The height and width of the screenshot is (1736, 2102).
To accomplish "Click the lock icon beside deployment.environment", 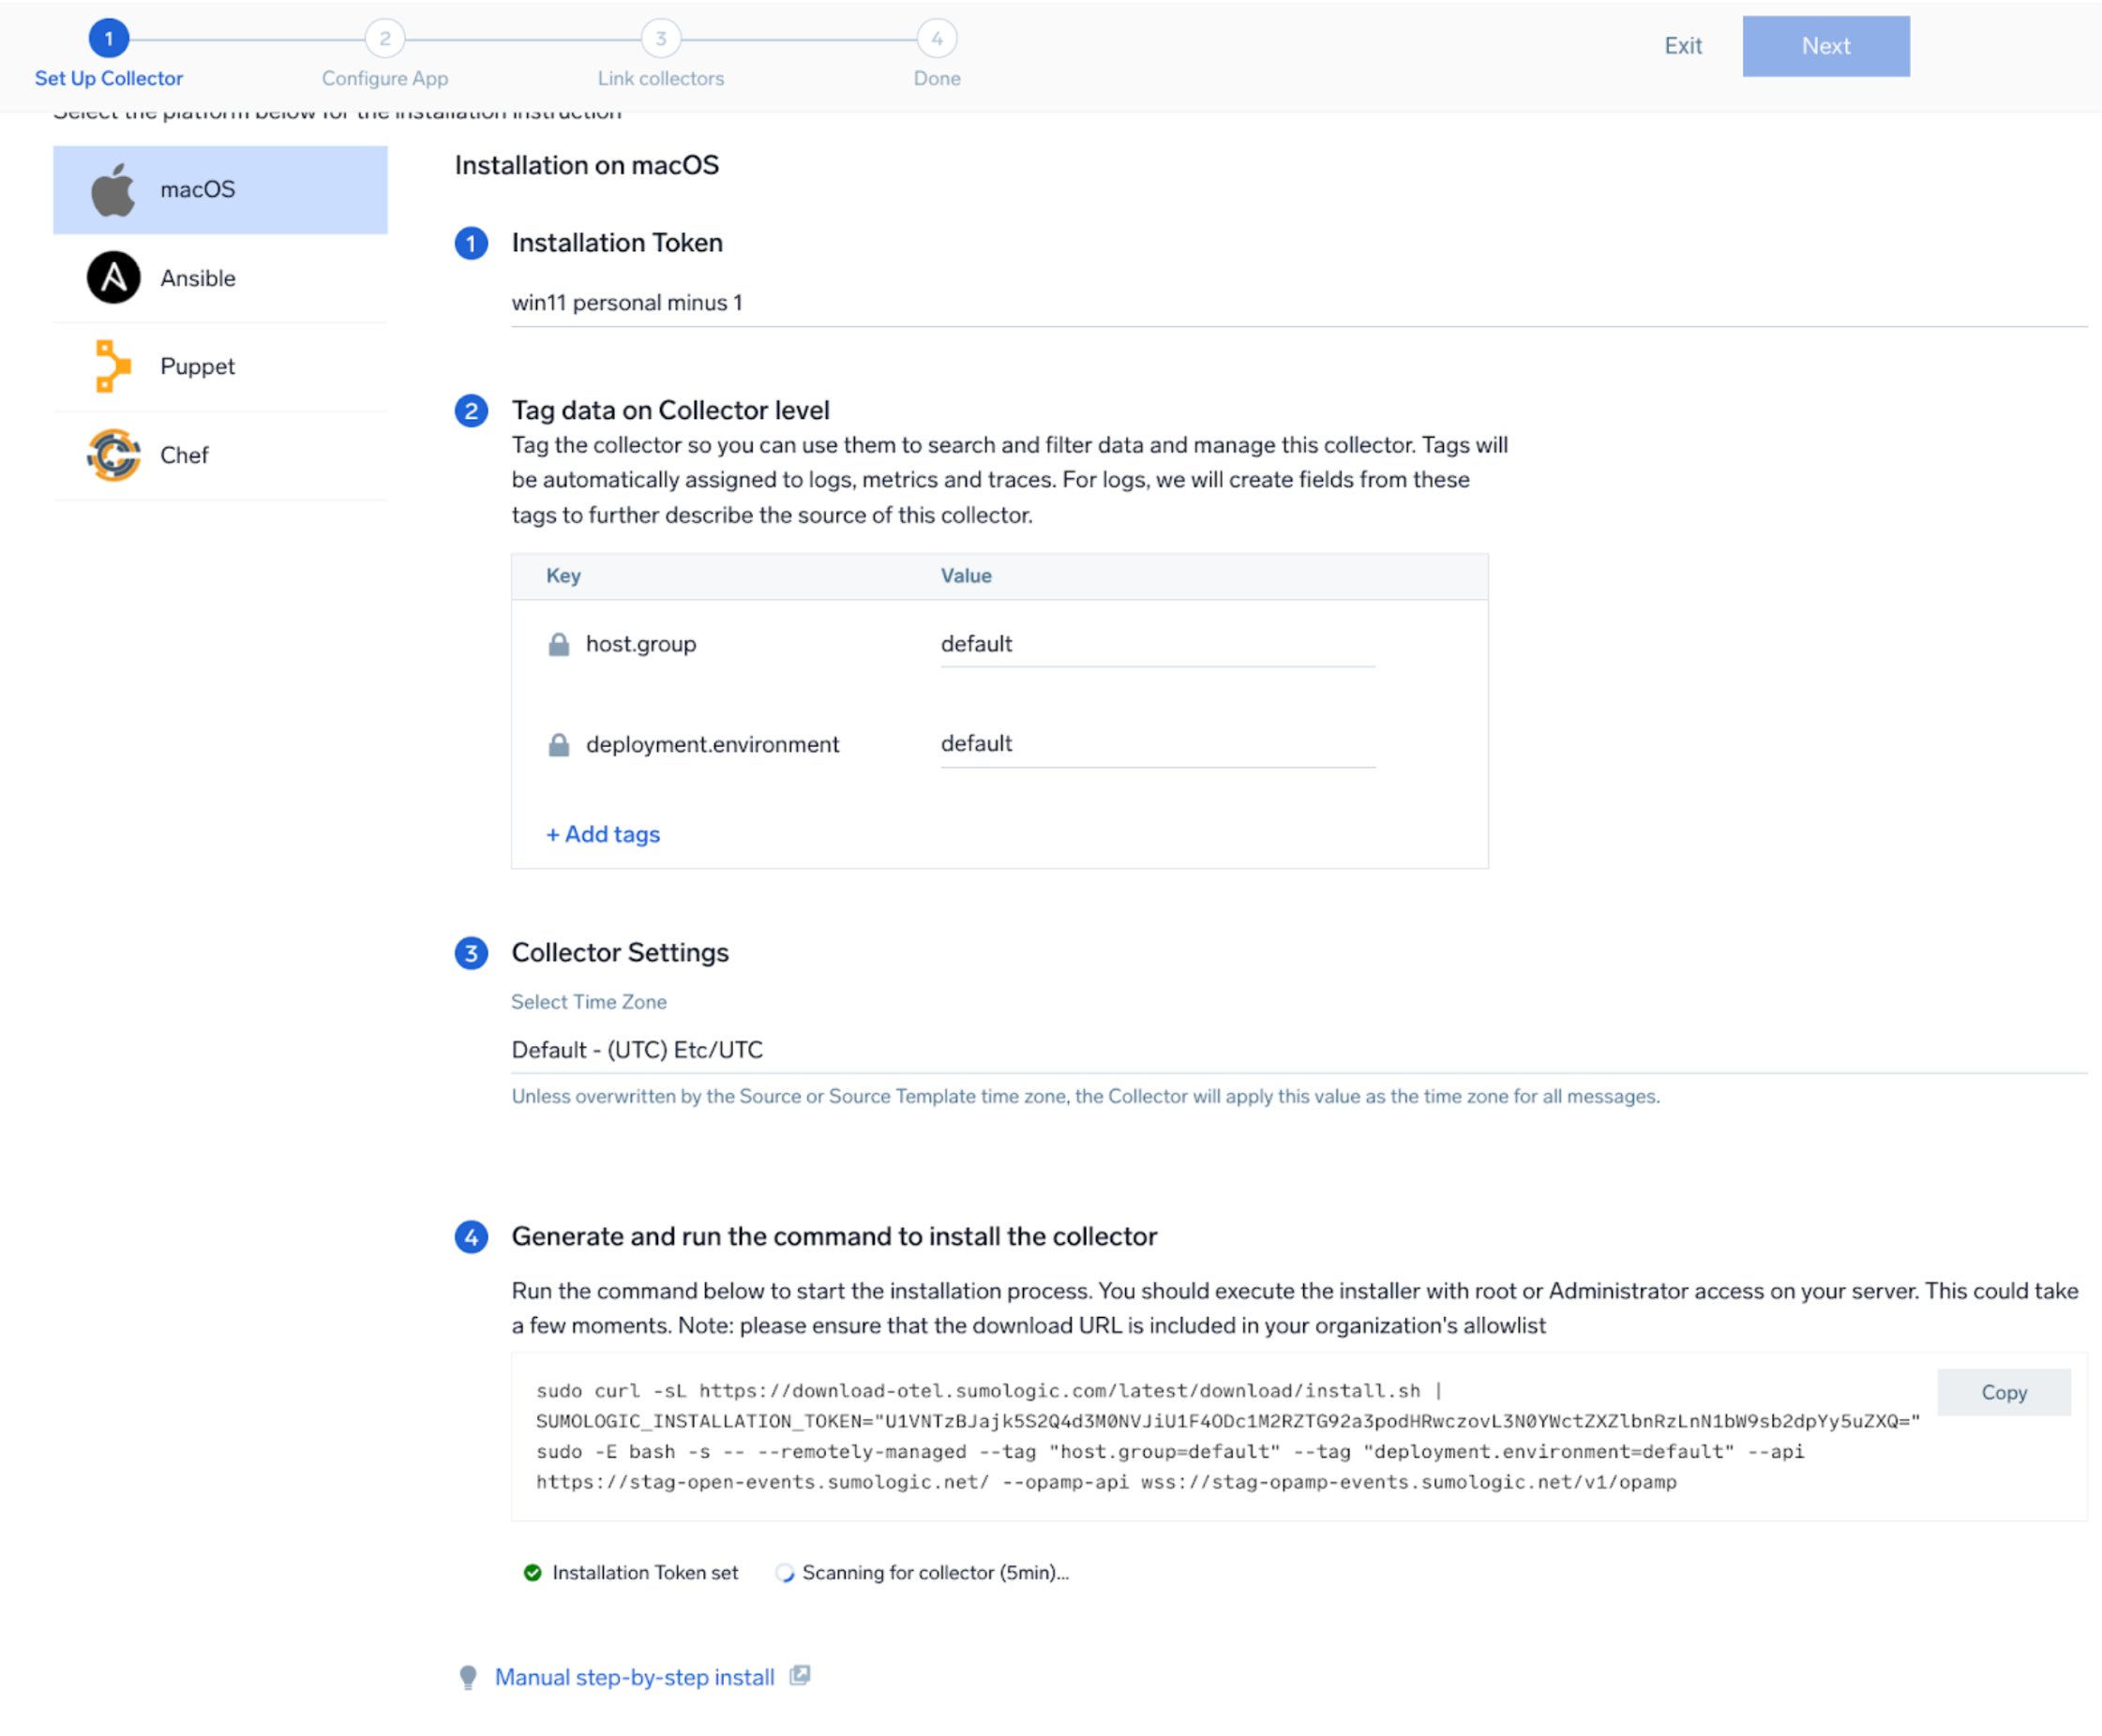I will coord(559,745).
